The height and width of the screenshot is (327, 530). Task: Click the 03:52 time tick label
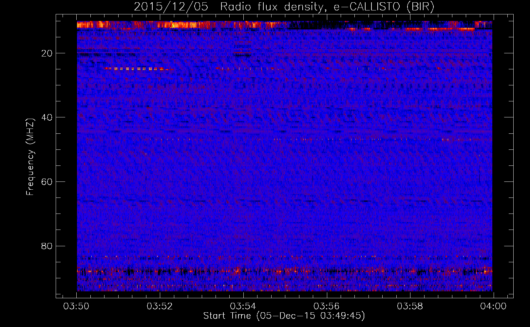[x=160, y=306]
